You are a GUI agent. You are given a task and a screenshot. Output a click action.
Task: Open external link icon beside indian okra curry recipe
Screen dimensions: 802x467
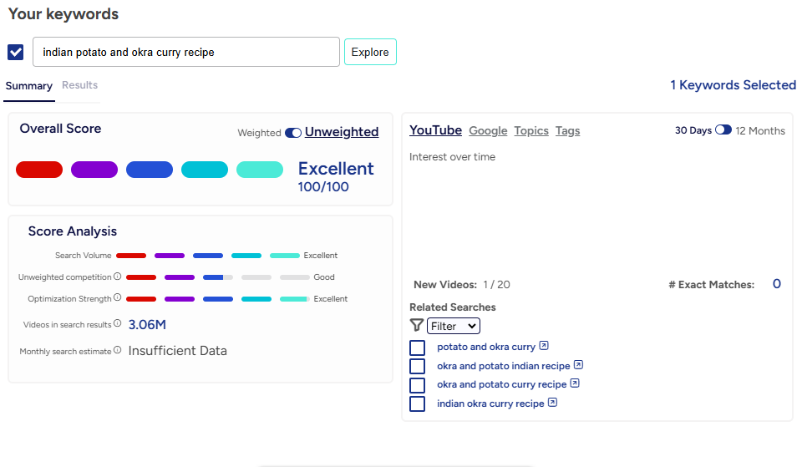tap(552, 403)
